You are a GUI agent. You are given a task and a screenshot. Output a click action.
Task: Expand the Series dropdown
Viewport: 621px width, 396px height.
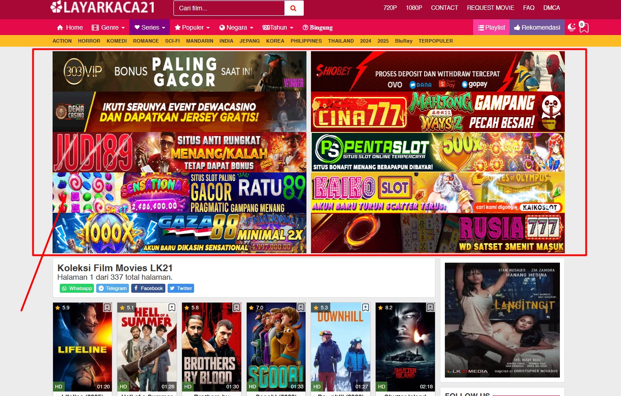pos(150,27)
